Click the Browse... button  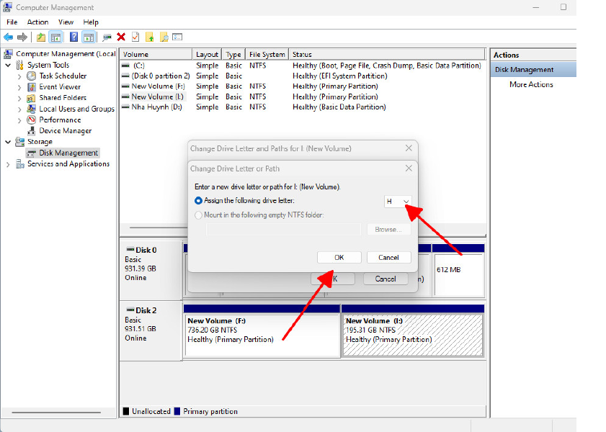388,229
